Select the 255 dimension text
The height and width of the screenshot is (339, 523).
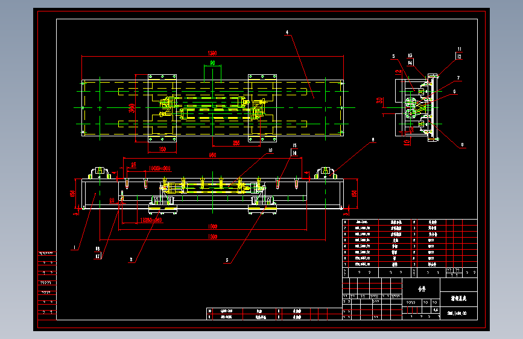pos(236,143)
